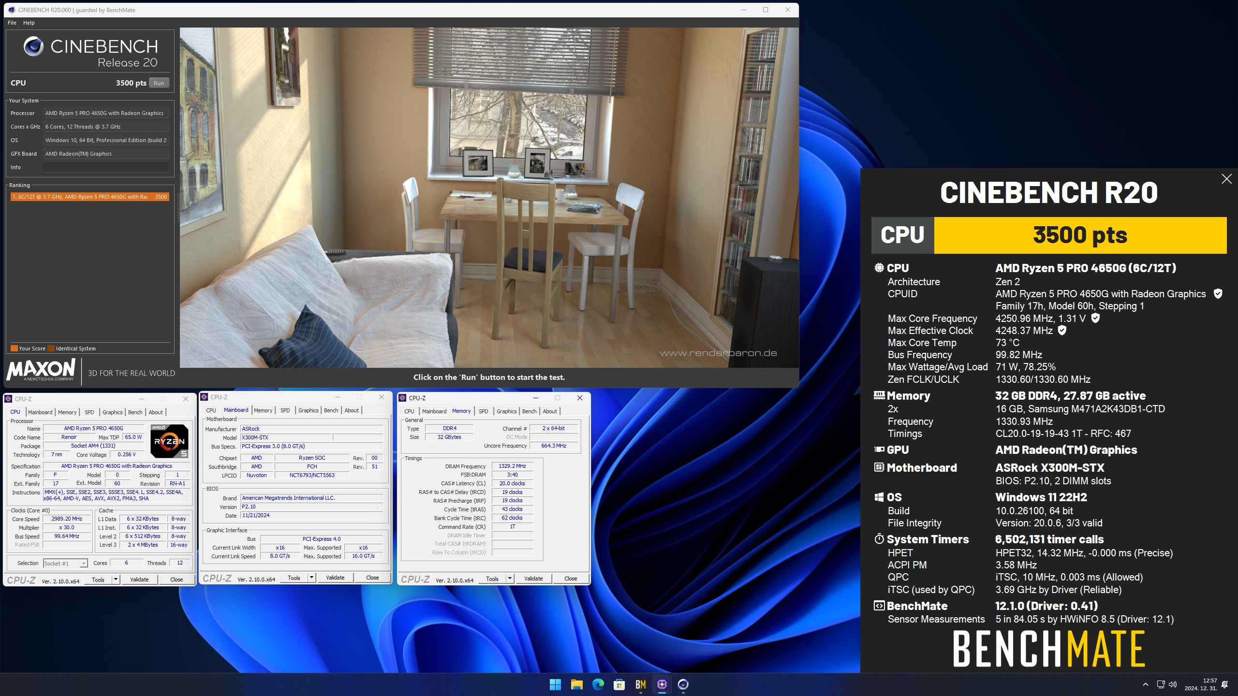
Task: Open Graphics tab in Memory CPU-Z window
Action: [507, 411]
